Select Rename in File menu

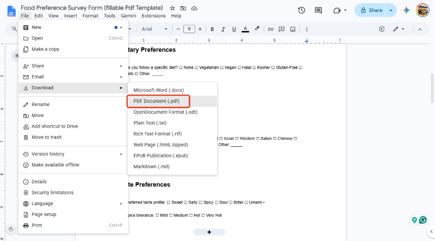tap(73, 104)
